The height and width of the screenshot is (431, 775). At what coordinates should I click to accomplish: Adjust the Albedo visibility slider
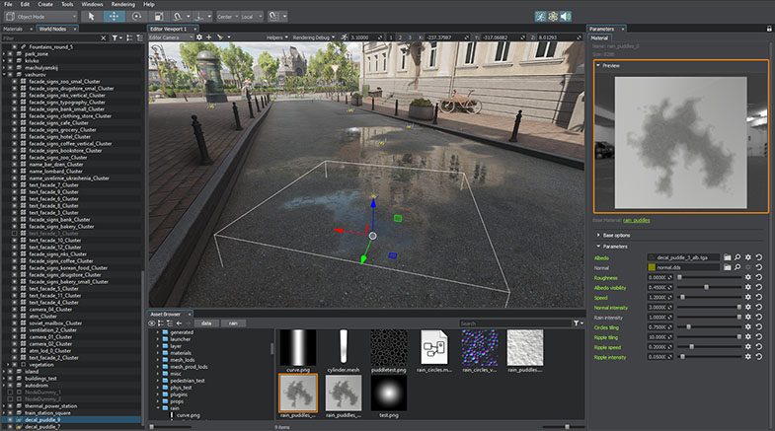coord(706,288)
